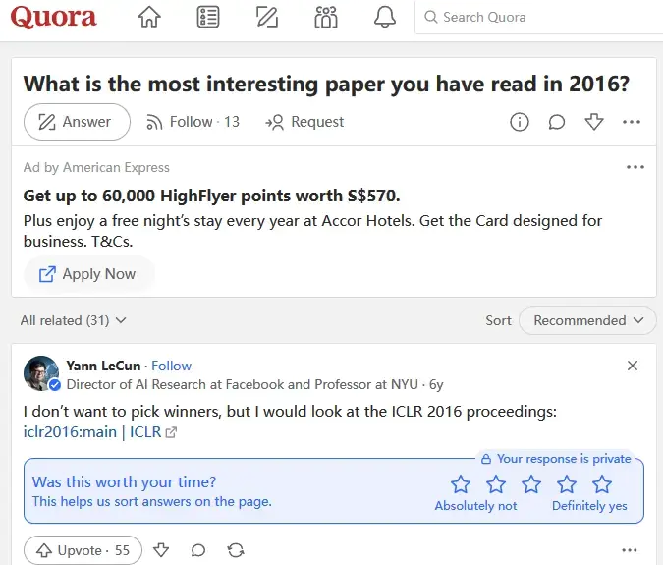Image resolution: width=663 pixels, height=565 pixels.
Task: Go to the Home feed icon
Action: pyautogui.click(x=149, y=17)
